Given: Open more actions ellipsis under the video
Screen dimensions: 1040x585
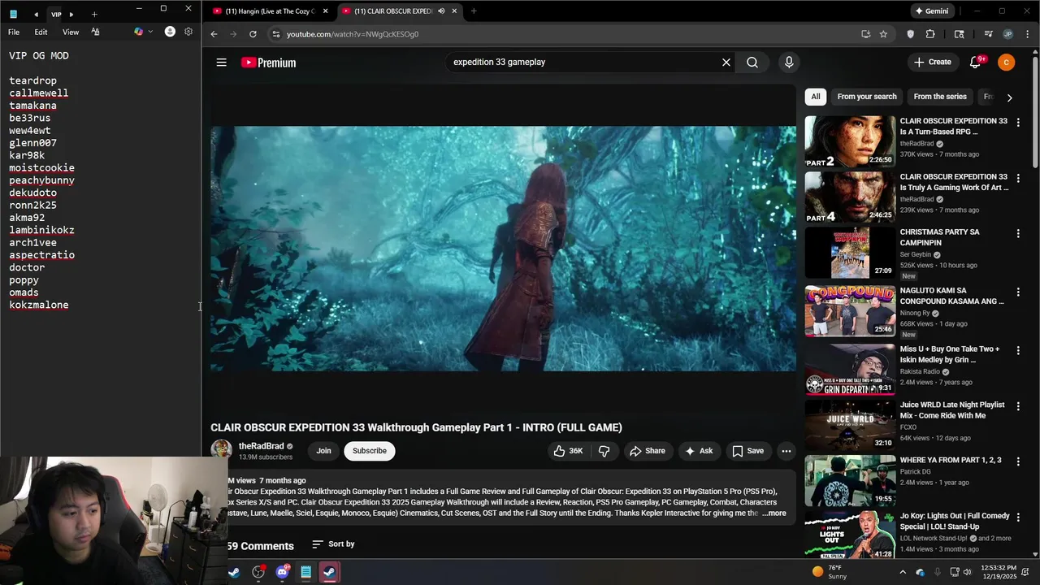Looking at the screenshot, I should pos(786,451).
